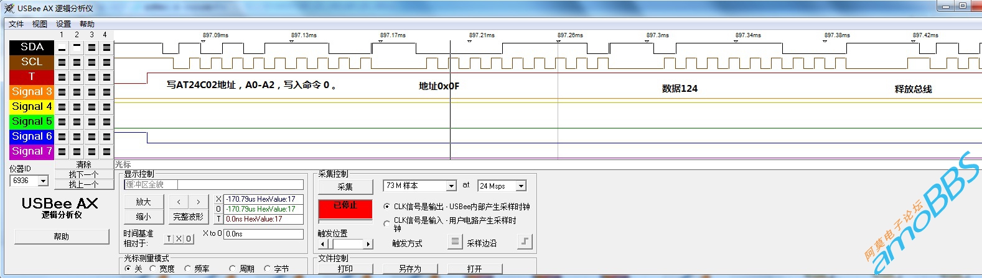Select cursor measurement mode 宽度 (width)
This screenshot has height=278, width=982.
pyautogui.click(x=162, y=269)
